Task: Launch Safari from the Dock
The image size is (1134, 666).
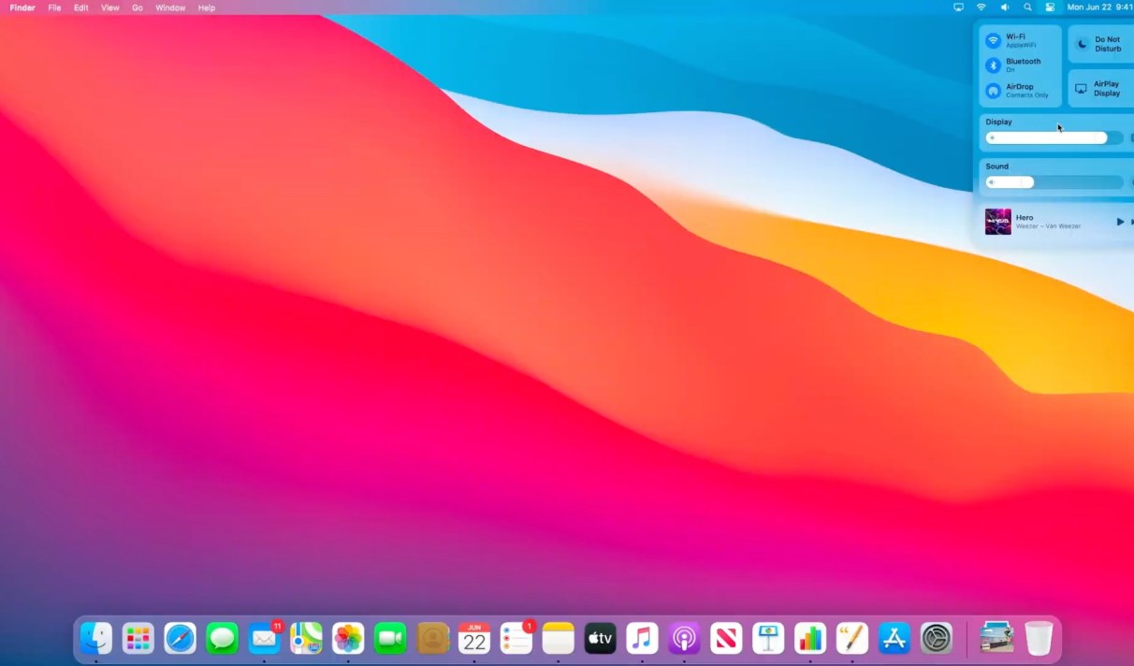Action: click(180, 639)
